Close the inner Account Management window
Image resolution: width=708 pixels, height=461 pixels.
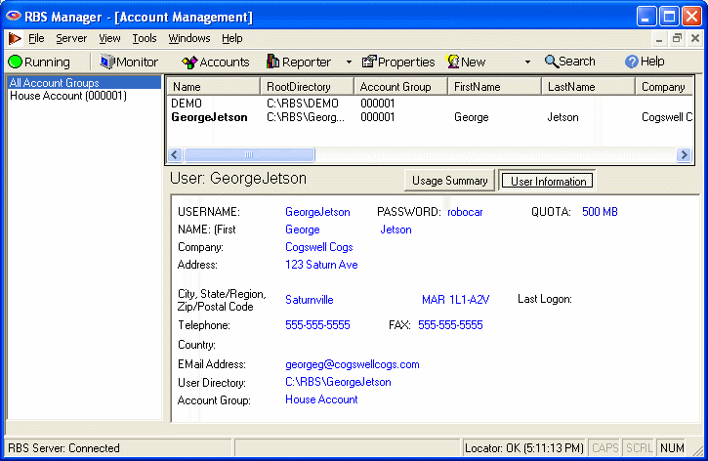(x=695, y=39)
